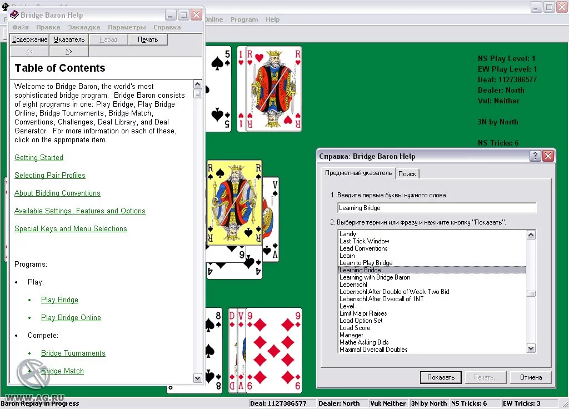Select Lebensohl After Overcall of 1NT

coord(381,299)
